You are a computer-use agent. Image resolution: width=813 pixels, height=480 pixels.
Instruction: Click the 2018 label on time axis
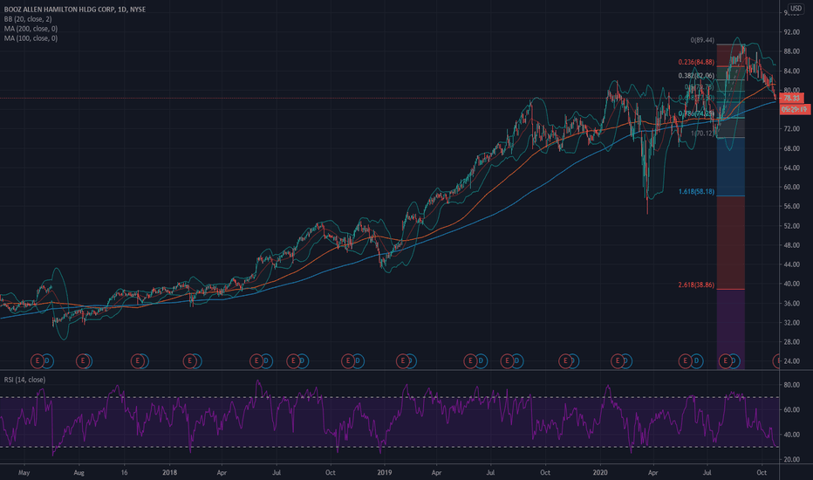[x=169, y=473]
